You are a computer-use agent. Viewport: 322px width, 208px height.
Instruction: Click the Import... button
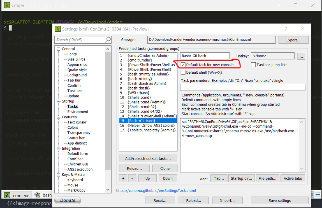tap(227, 200)
